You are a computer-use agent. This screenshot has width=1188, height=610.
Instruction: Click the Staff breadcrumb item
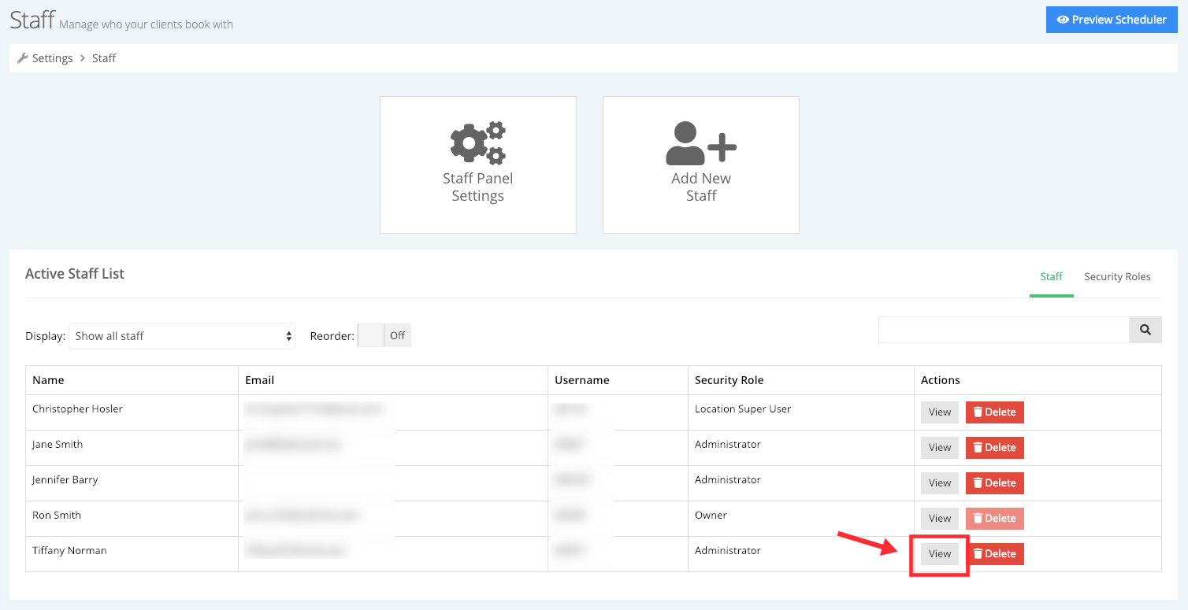104,58
